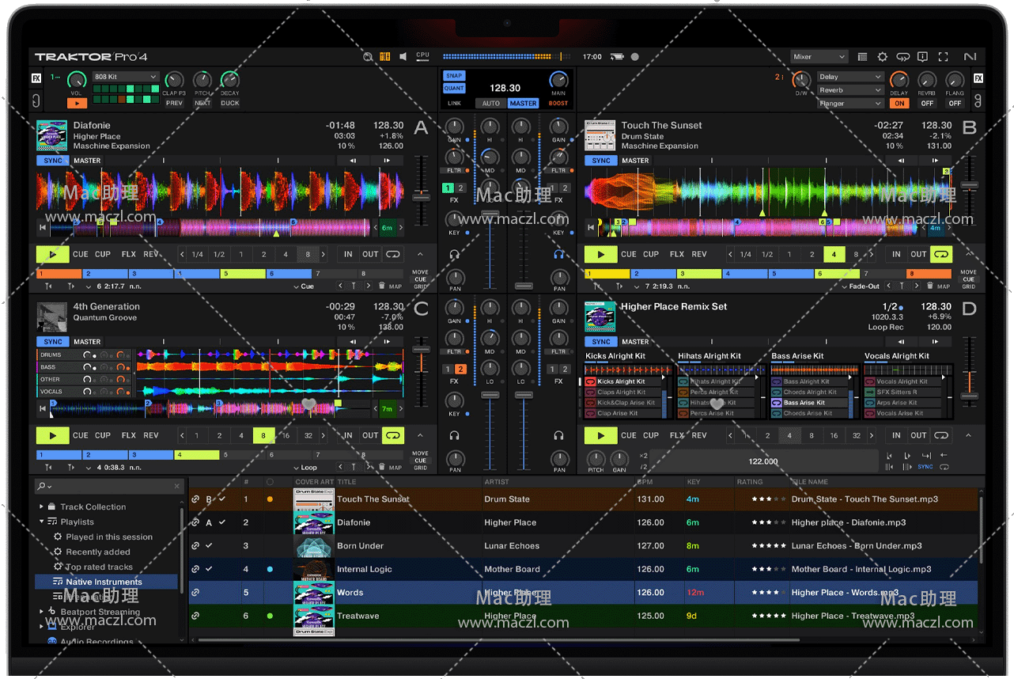1014x679 pixels.
Task: Toggle the SNAP button in master panel
Action: (x=454, y=76)
